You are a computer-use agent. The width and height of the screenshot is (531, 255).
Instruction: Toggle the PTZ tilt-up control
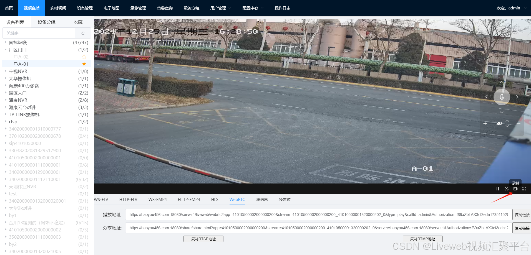(501, 82)
